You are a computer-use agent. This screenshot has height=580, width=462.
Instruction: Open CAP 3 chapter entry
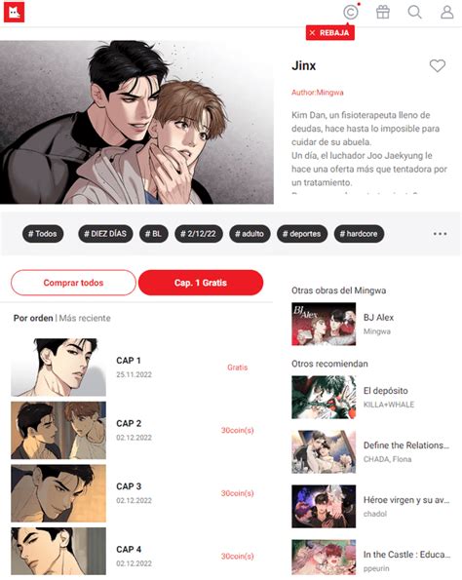[134, 493]
